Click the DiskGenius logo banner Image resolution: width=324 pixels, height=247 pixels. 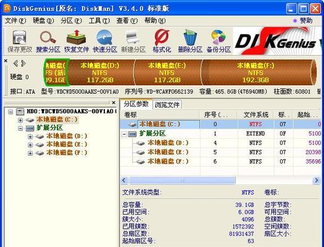[x=276, y=41]
